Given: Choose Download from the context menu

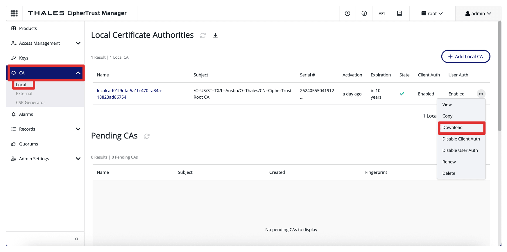Looking at the screenshot, I should (452, 127).
